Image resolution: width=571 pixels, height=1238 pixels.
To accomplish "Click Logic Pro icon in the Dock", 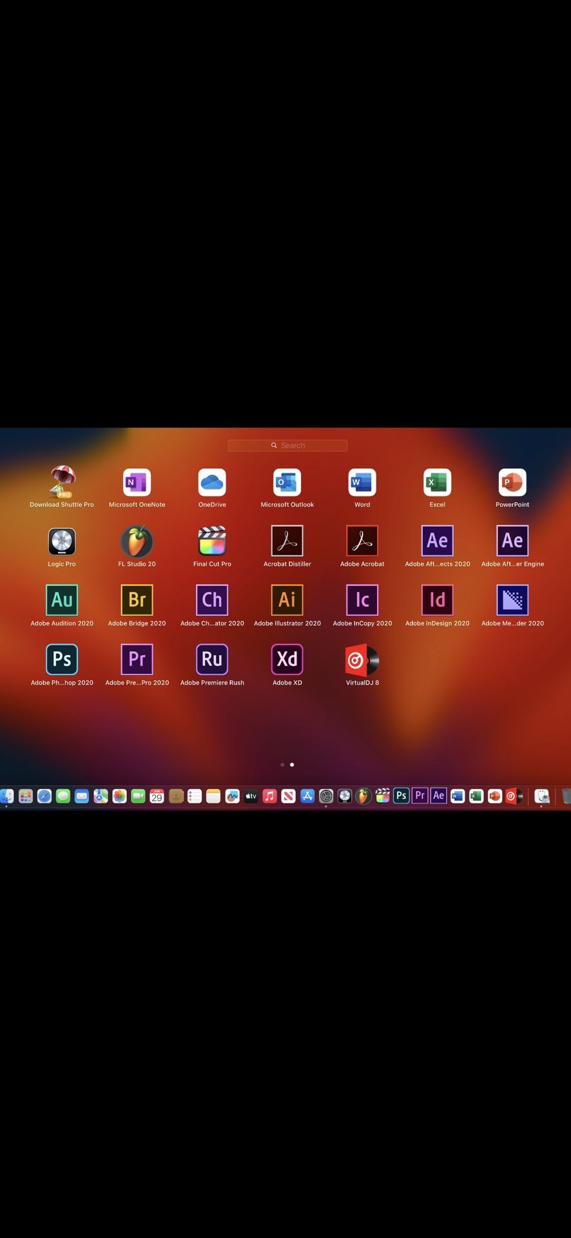I will (345, 796).
